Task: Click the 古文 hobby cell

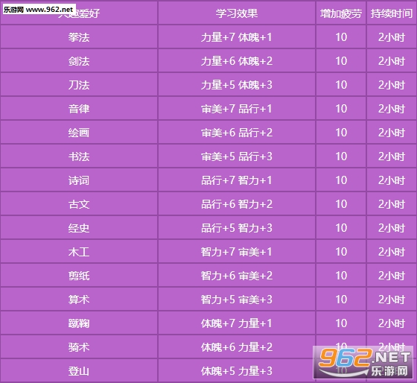Action: 79,204
